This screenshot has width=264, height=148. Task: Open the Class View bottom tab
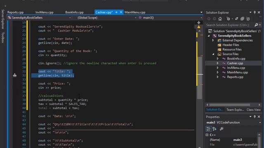[x=254, y=110]
